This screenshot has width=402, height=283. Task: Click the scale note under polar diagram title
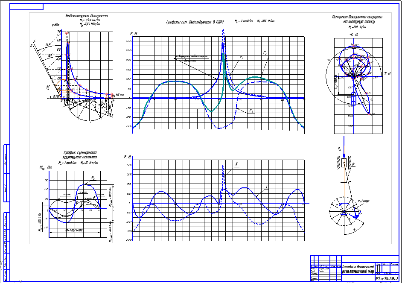pos(357,27)
